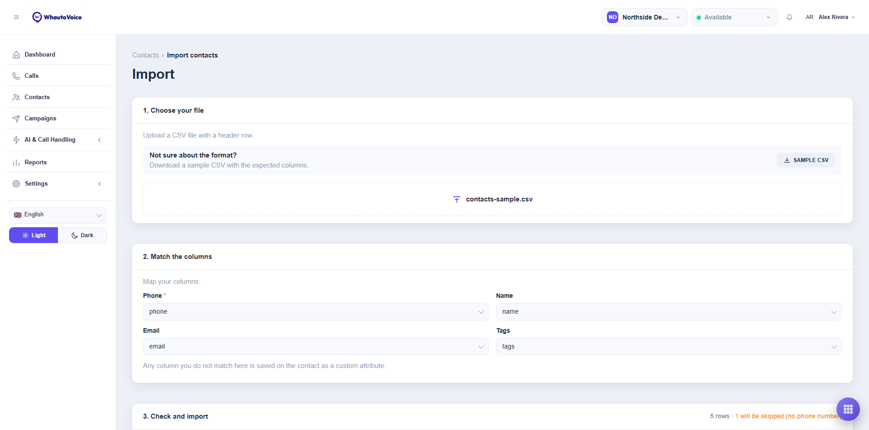
Task: Expand the Settings sidebar menu
Action: (x=58, y=184)
